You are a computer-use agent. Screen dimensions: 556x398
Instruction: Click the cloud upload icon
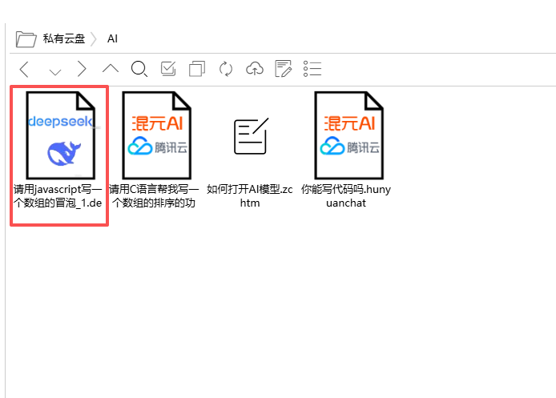click(255, 69)
